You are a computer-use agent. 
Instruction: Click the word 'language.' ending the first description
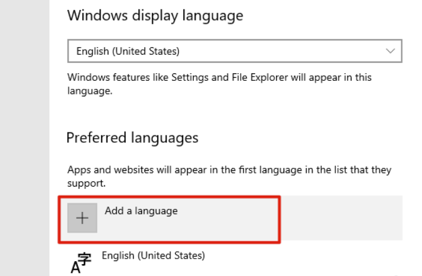pyautogui.click(x=90, y=91)
